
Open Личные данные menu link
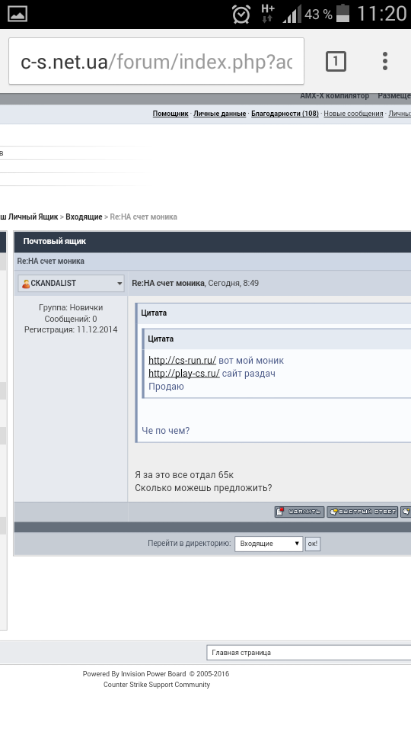(x=219, y=114)
